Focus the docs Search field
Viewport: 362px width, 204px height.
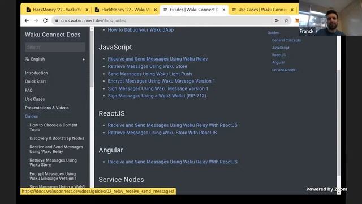(55, 47)
